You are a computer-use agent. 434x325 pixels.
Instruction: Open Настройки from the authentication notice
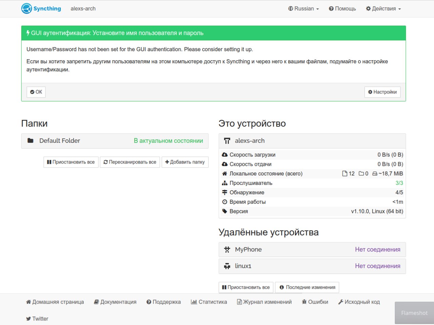tap(382, 92)
